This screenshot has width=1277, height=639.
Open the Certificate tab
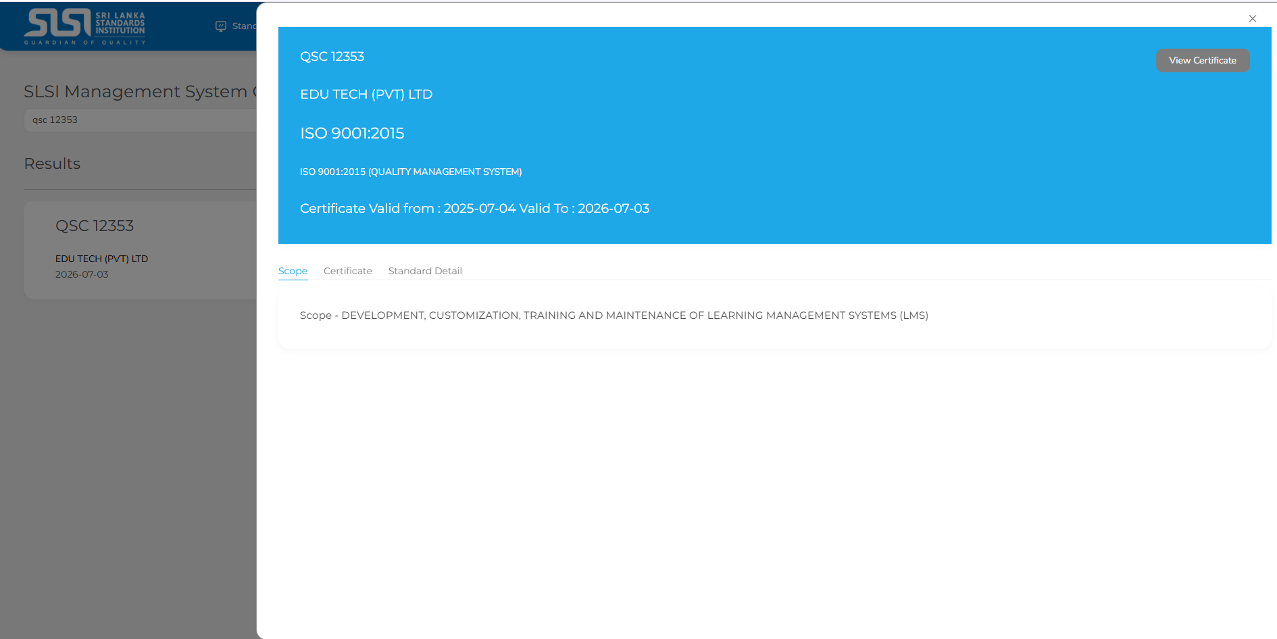(347, 271)
